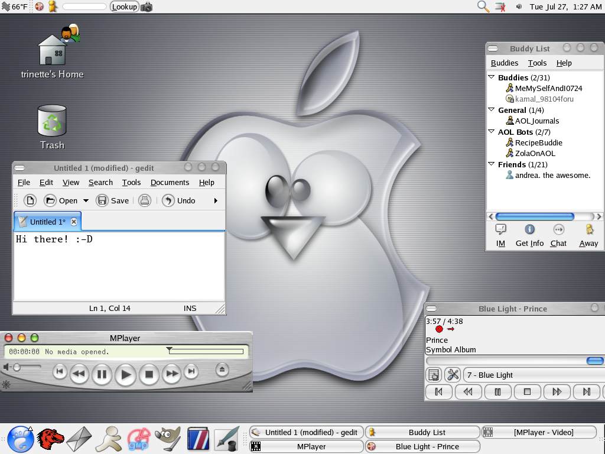The width and height of the screenshot is (605, 454).
Task: Stop playback in MPlayer
Action: [x=149, y=374]
